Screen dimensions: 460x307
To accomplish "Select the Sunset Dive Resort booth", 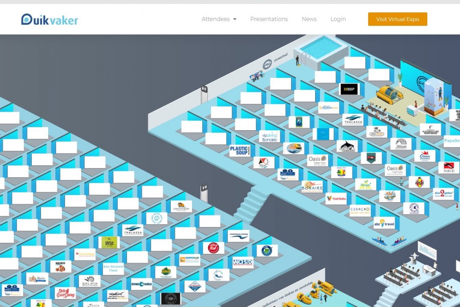I will [181, 207].
